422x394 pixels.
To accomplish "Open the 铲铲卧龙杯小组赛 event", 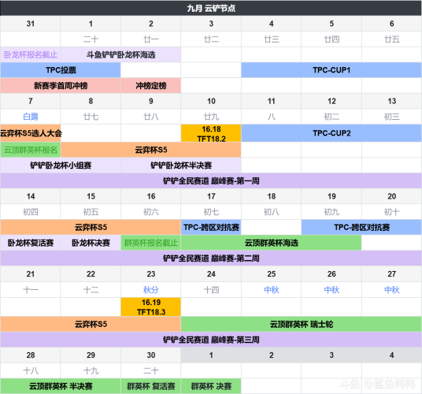I will (61, 165).
